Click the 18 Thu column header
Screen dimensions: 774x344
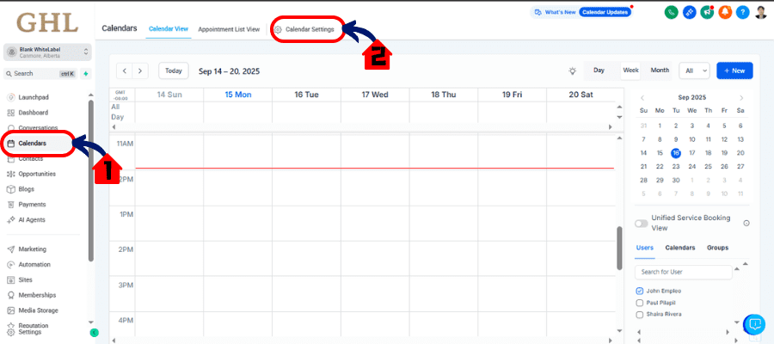[443, 95]
